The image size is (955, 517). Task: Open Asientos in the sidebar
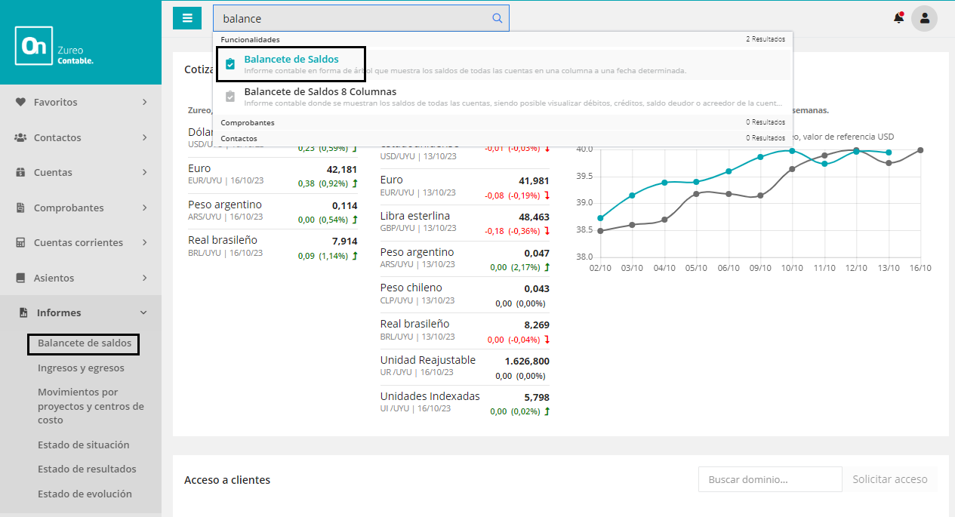click(x=81, y=278)
